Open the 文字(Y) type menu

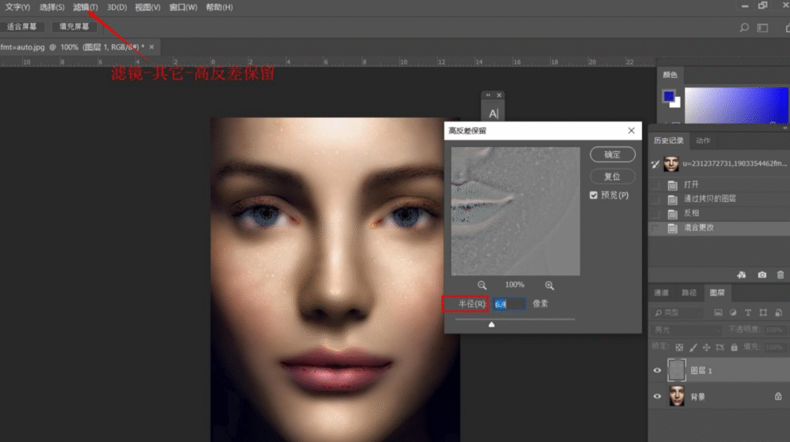click(18, 8)
